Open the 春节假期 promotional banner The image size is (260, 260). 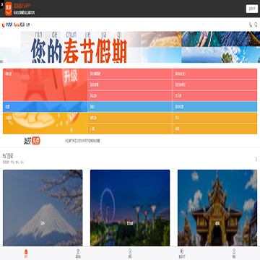tap(130, 47)
